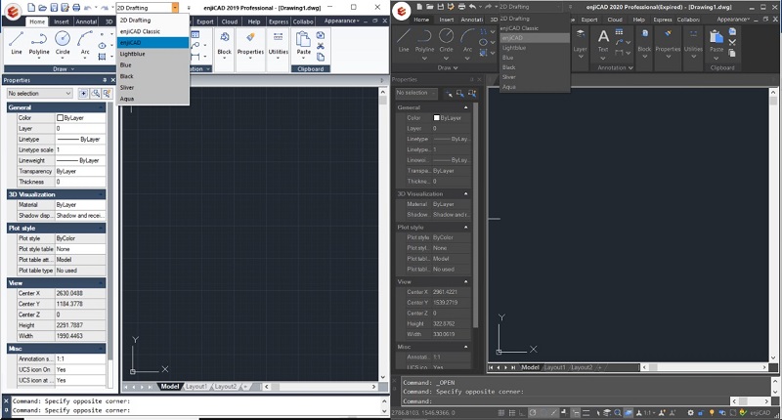Click the zoom magnifier in enjiCAD 2020 status bar

pyautogui.click(x=618, y=412)
